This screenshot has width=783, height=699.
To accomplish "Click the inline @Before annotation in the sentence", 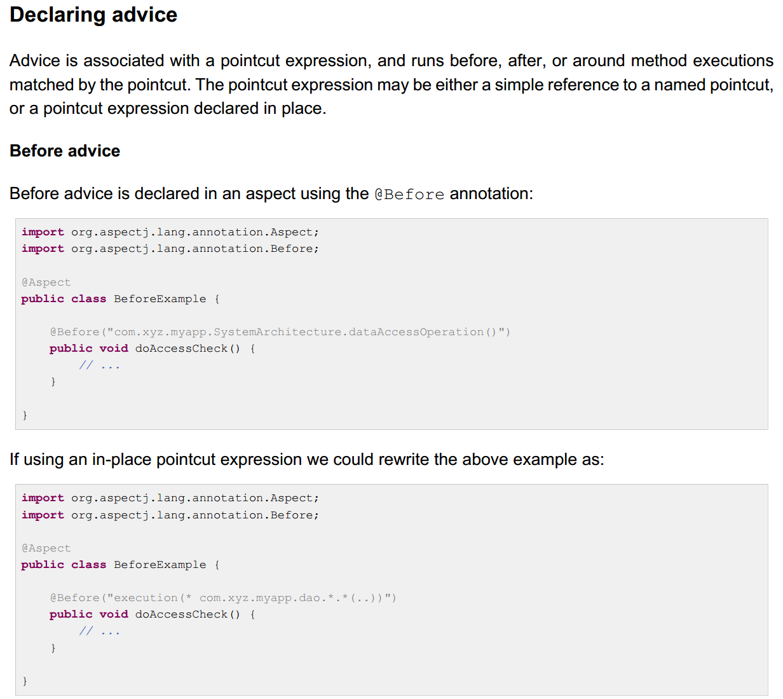I will pyautogui.click(x=409, y=194).
